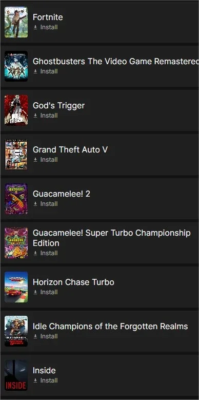Install Guacamelee! Super Turbo Championship Edition
199x400 pixels.
[46, 253]
